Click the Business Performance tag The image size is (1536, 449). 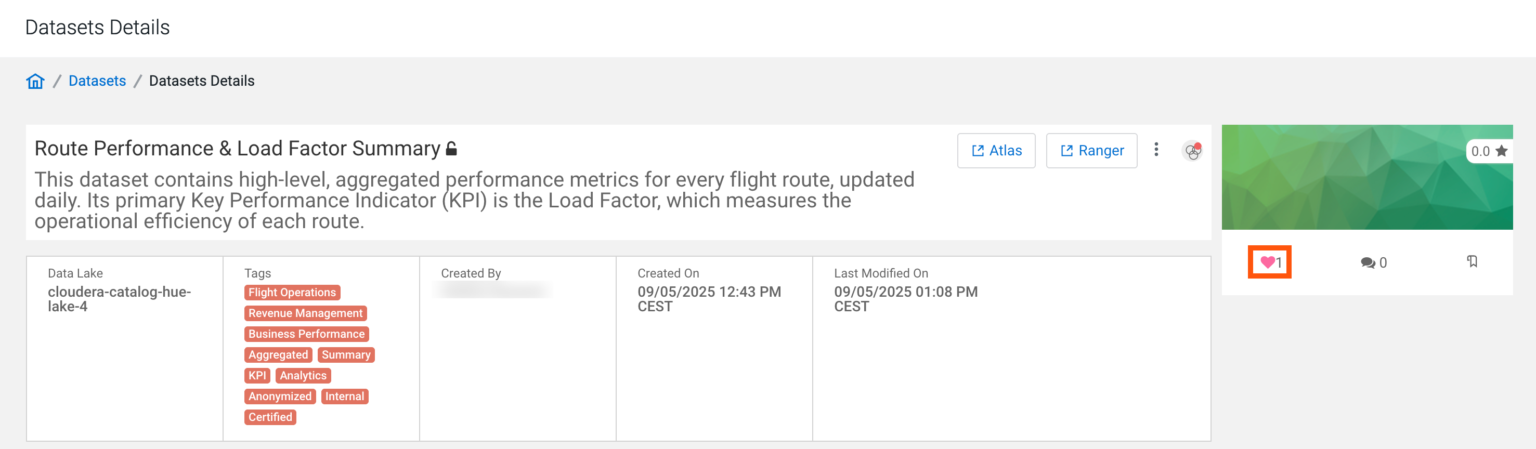coord(306,334)
